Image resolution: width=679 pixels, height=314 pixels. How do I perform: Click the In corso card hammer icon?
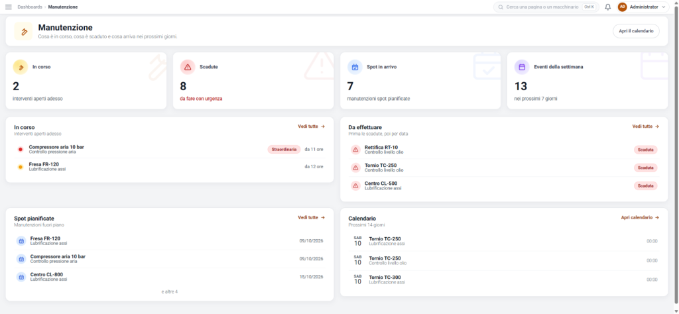21,67
